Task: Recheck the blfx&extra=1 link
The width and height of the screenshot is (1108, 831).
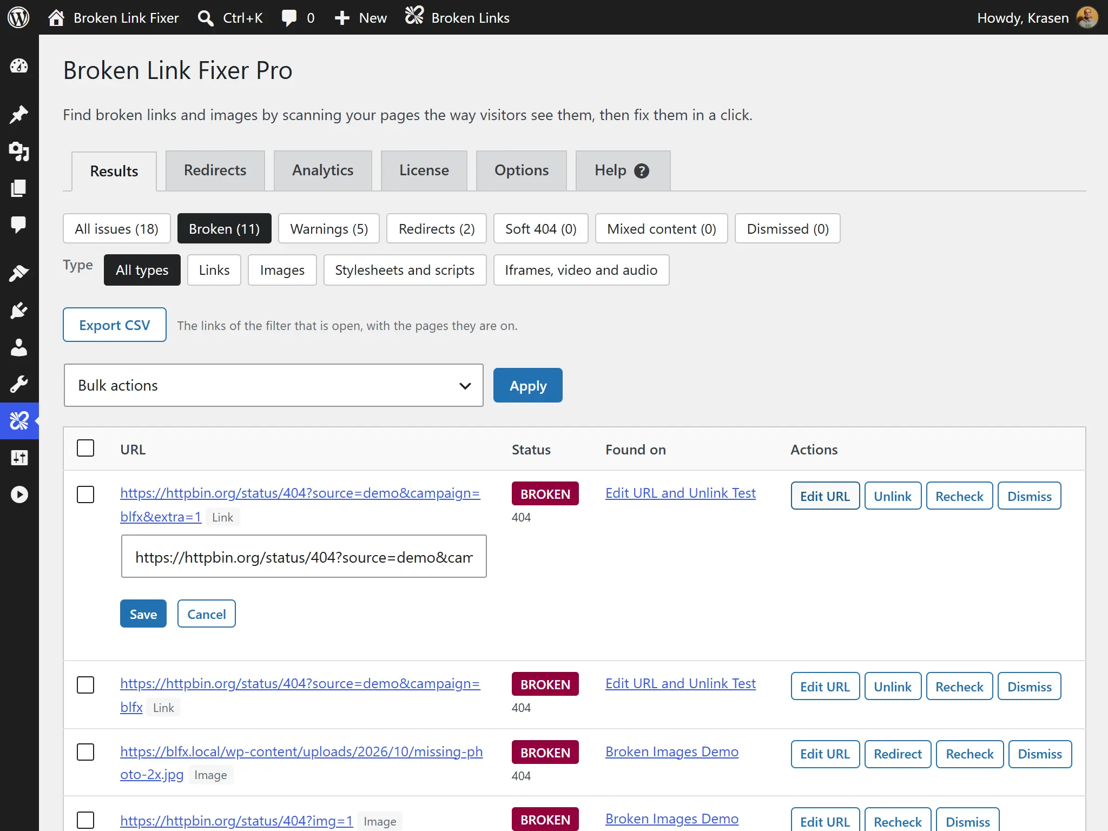Action: 959,496
